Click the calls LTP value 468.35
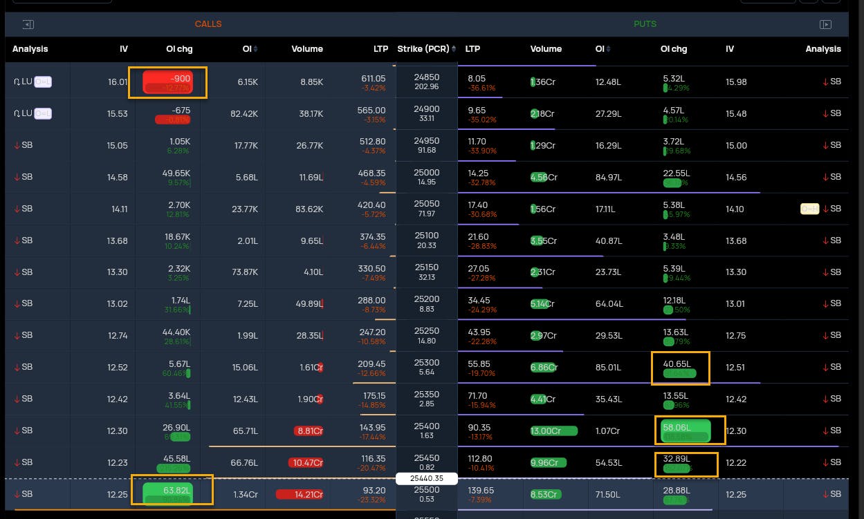Viewport: 864px width, 519px height. 371,173
